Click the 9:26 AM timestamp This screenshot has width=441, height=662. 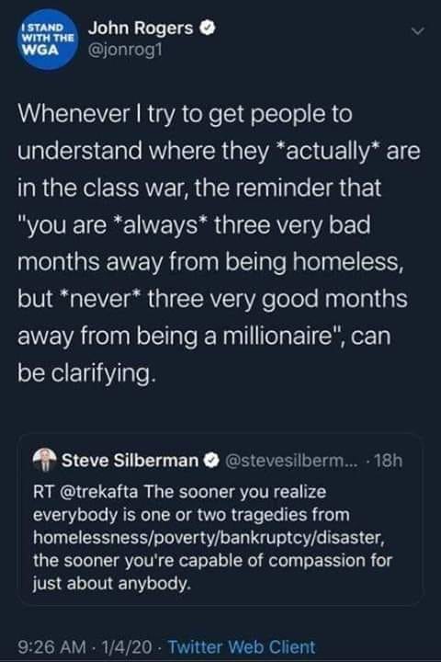pyautogui.click(x=51, y=646)
